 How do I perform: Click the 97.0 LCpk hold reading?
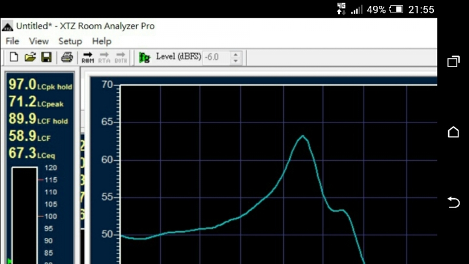click(40, 84)
